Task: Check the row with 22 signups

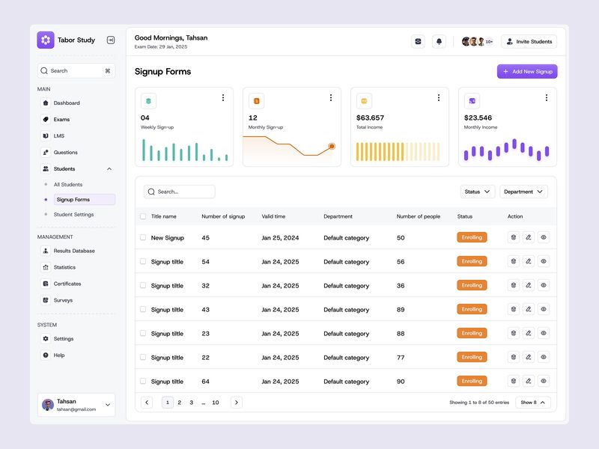Action: click(x=143, y=357)
